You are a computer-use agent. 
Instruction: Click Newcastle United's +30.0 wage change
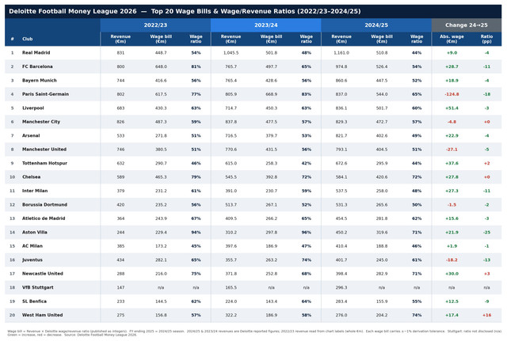(x=452, y=274)
